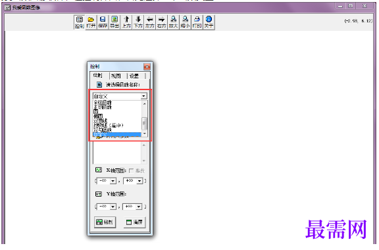Move view left with 左方 arrow

[150, 22]
